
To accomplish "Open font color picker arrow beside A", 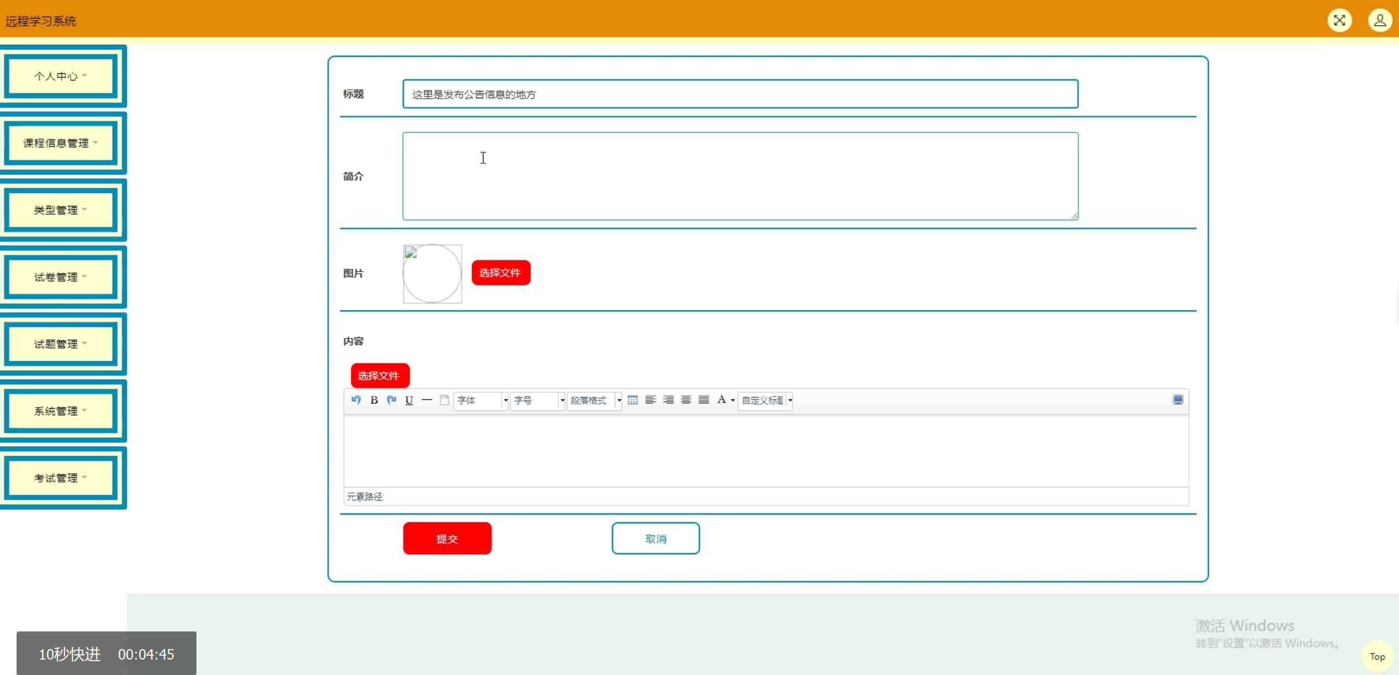I will (732, 400).
